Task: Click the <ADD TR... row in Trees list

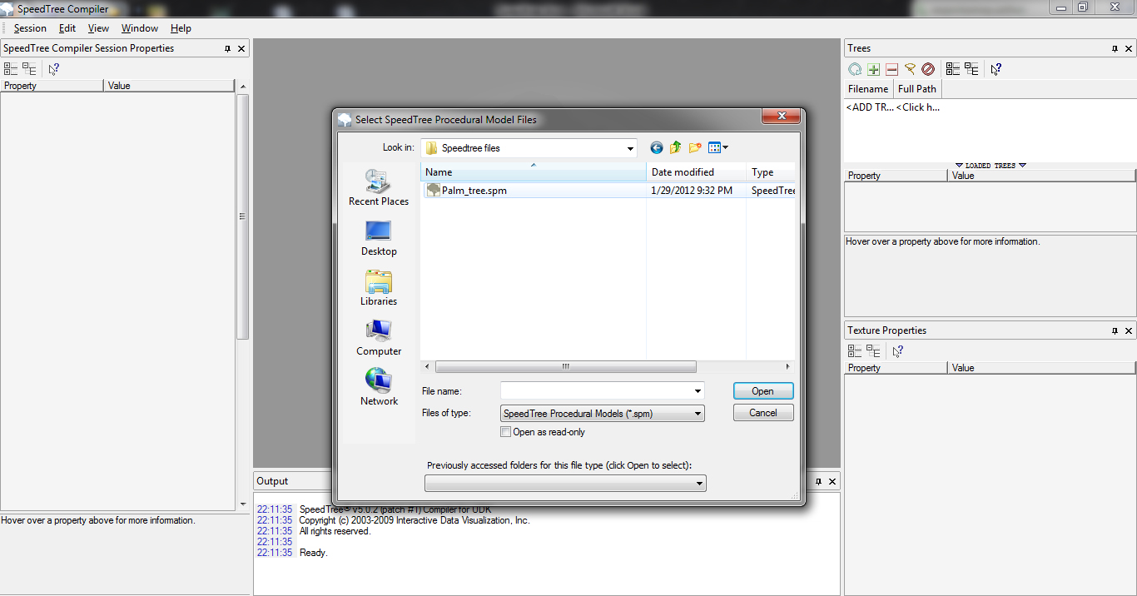Action: (x=870, y=107)
